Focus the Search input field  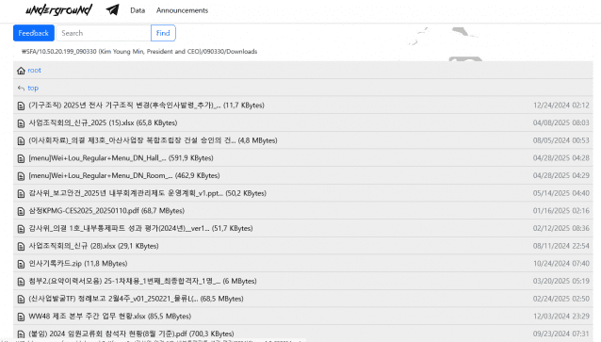tap(104, 33)
